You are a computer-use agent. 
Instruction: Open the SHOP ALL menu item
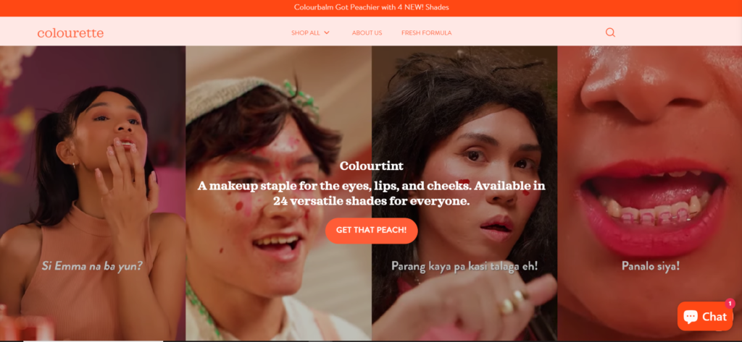(x=306, y=33)
